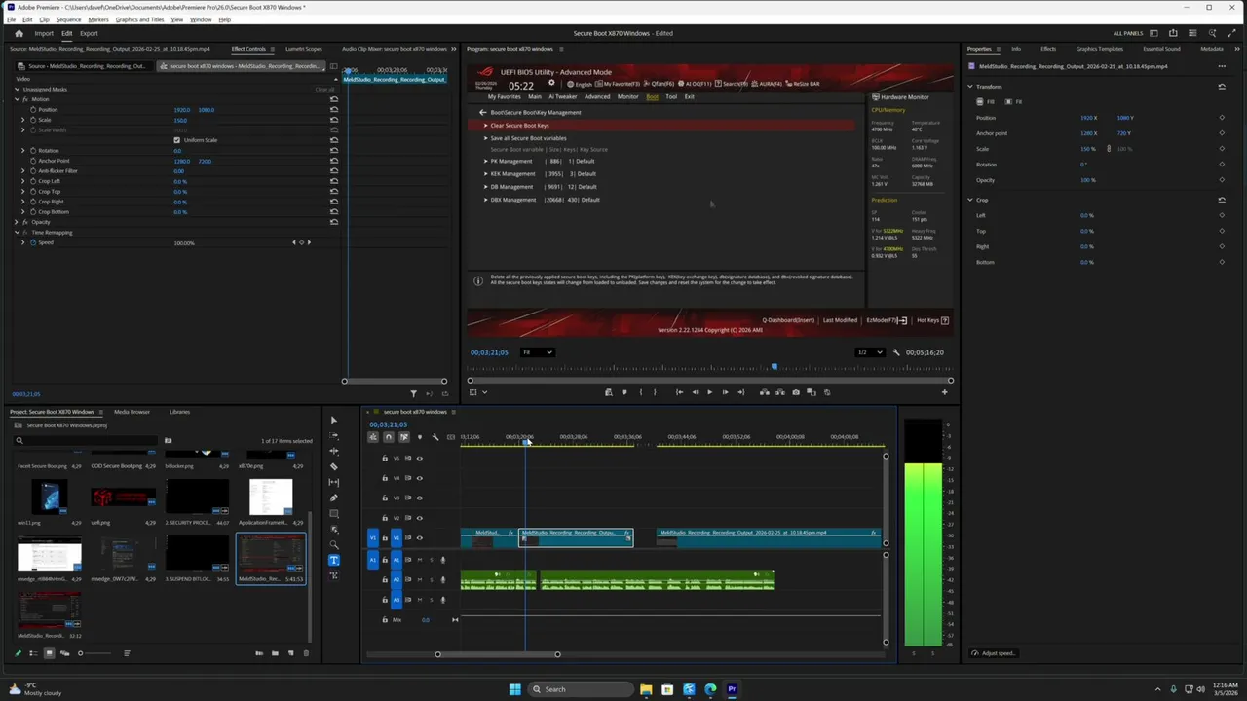Open the File menu
Screen dimensions: 1247x701
click(x=12, y=19)
